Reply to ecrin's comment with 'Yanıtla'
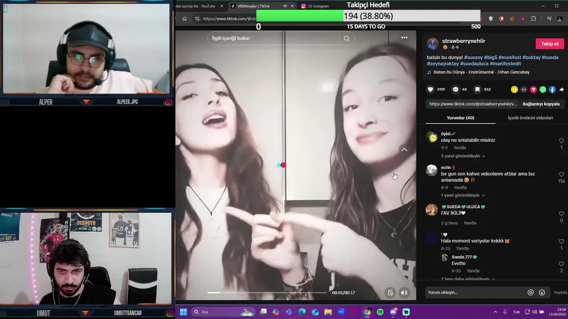Screen dimensions: 568x319 point(460,187)
